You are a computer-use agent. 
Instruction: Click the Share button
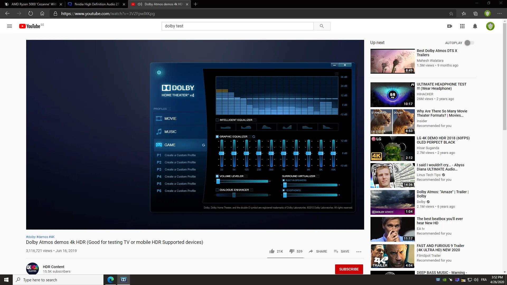[x=318, y=251]
